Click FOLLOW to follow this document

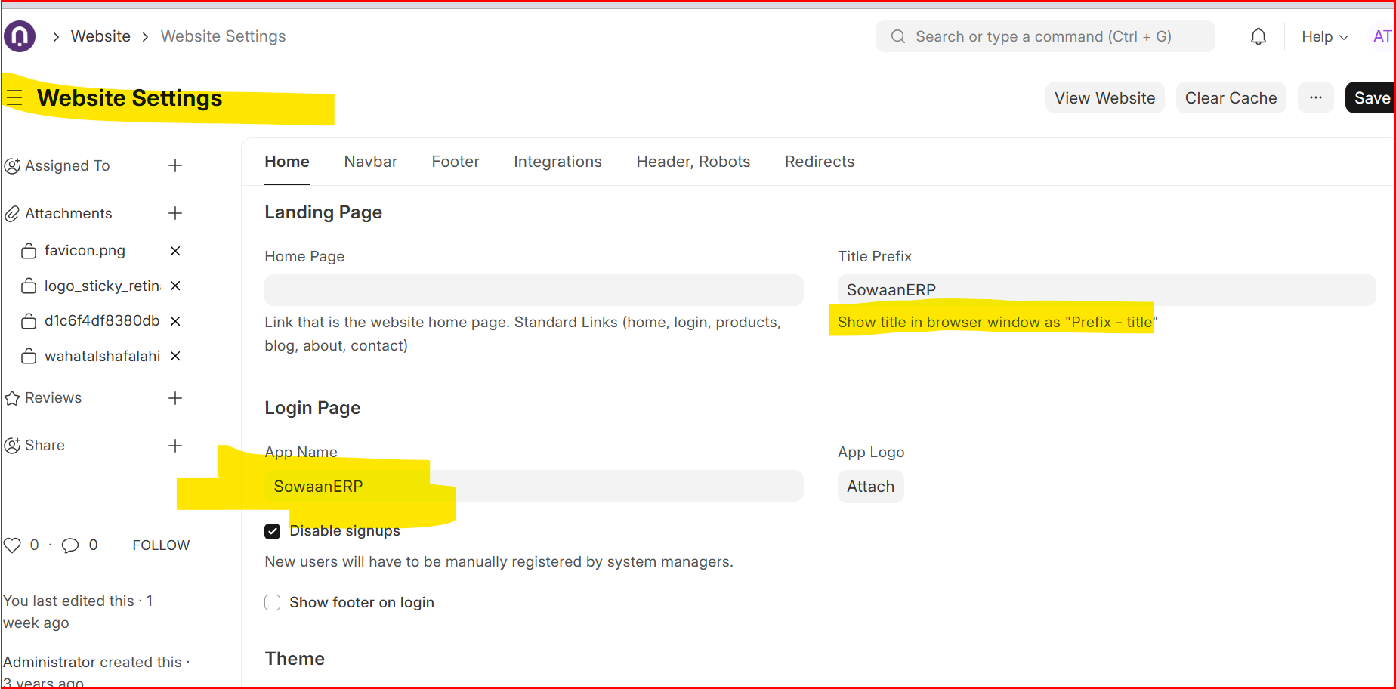click(x=161, y=545)
